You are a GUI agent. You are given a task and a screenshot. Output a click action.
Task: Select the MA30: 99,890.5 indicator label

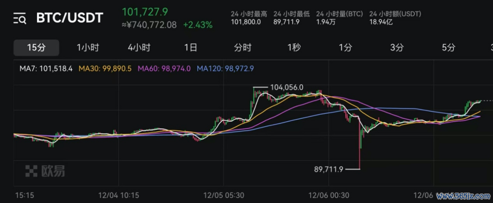(x=105, y=68)
